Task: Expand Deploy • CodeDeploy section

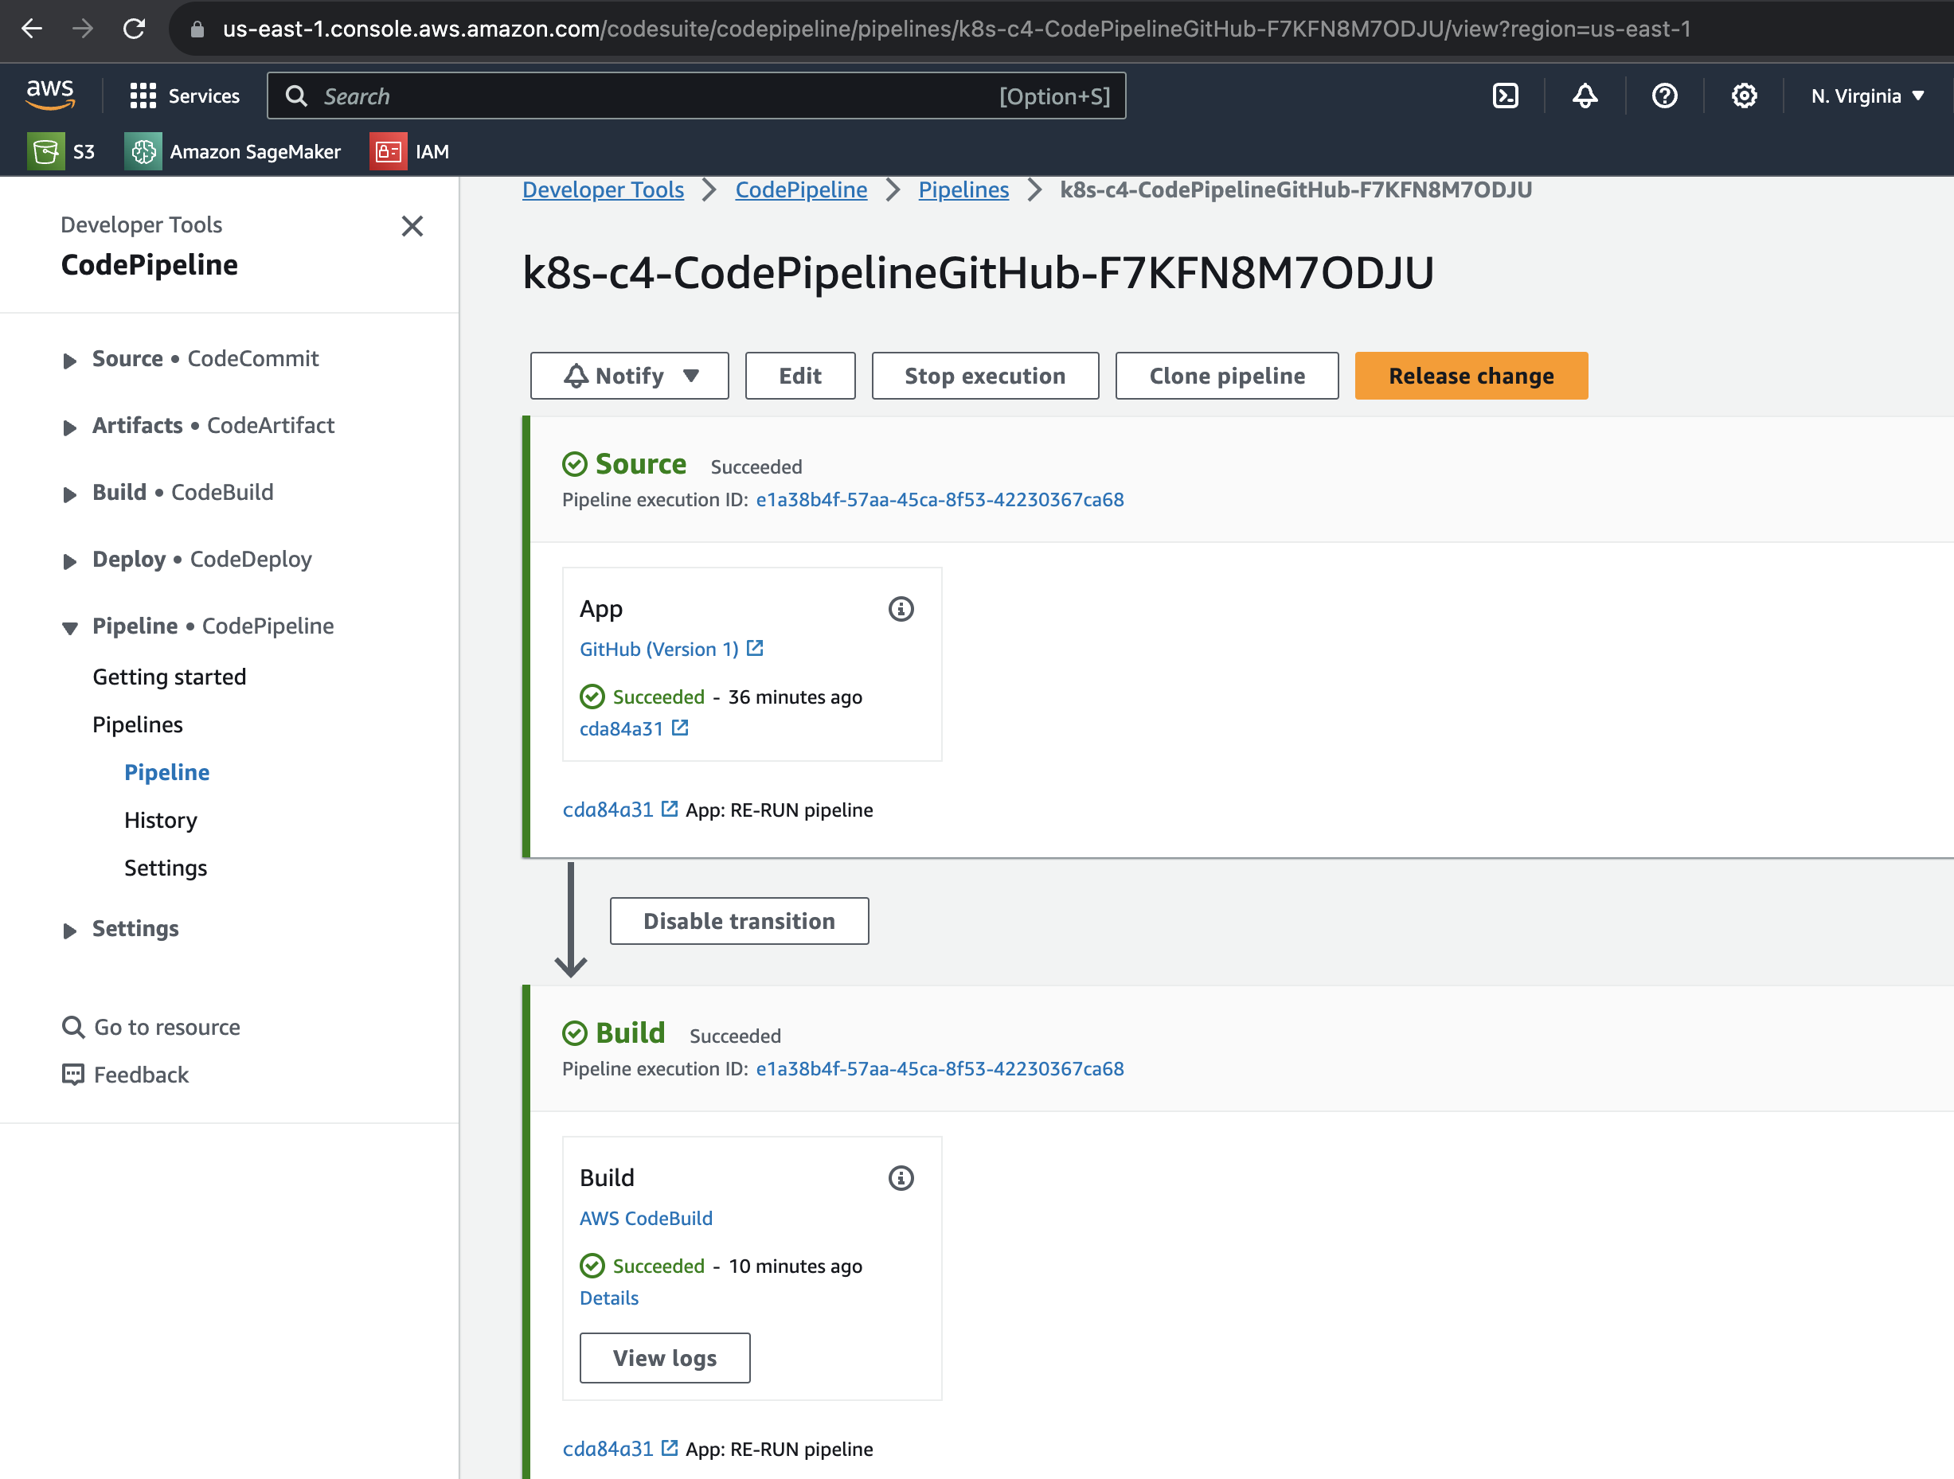Action: pyautogui.click(x=70, y=561)
